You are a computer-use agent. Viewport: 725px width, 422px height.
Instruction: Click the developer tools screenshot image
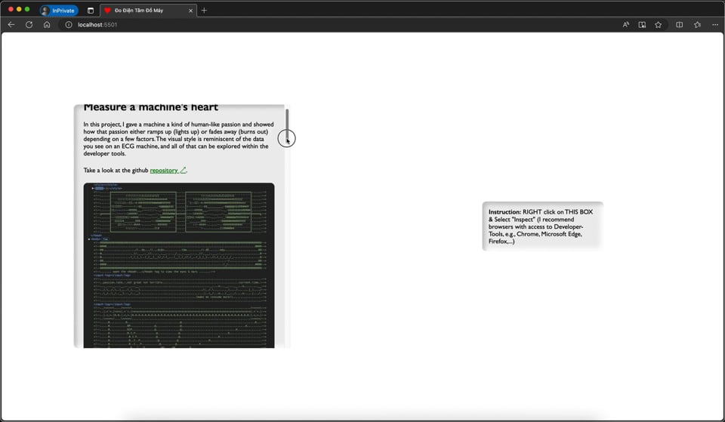pyautogui.click(x=179, y=265)
